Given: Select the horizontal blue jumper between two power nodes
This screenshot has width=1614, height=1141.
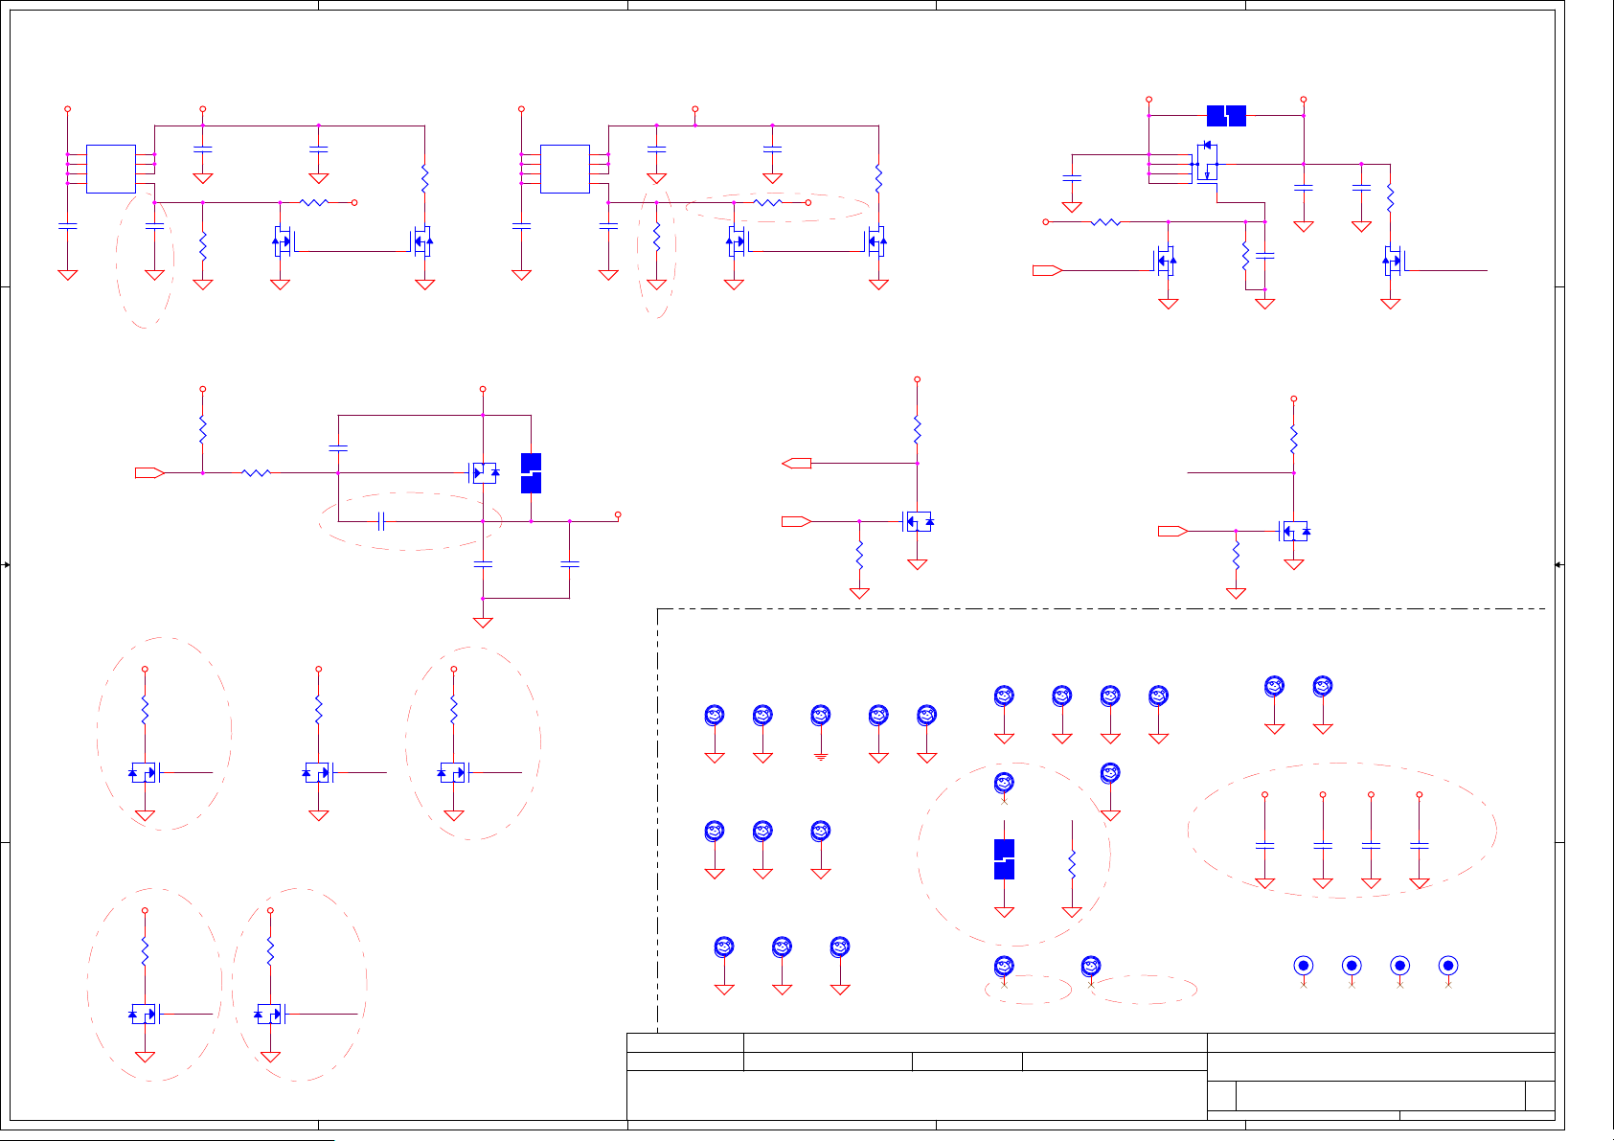Looking at the screenshot, I should tap(1226, 116).
